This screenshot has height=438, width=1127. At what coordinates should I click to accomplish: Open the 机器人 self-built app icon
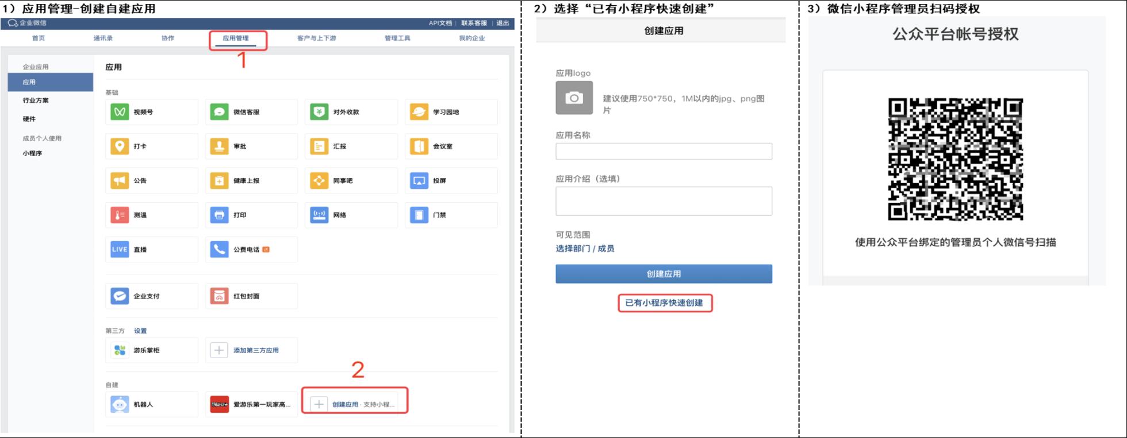120,404
